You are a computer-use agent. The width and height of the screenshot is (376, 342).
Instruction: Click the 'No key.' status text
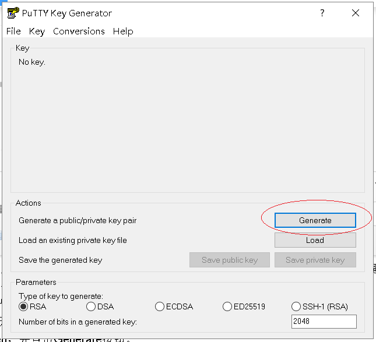[x=32, y=62]
